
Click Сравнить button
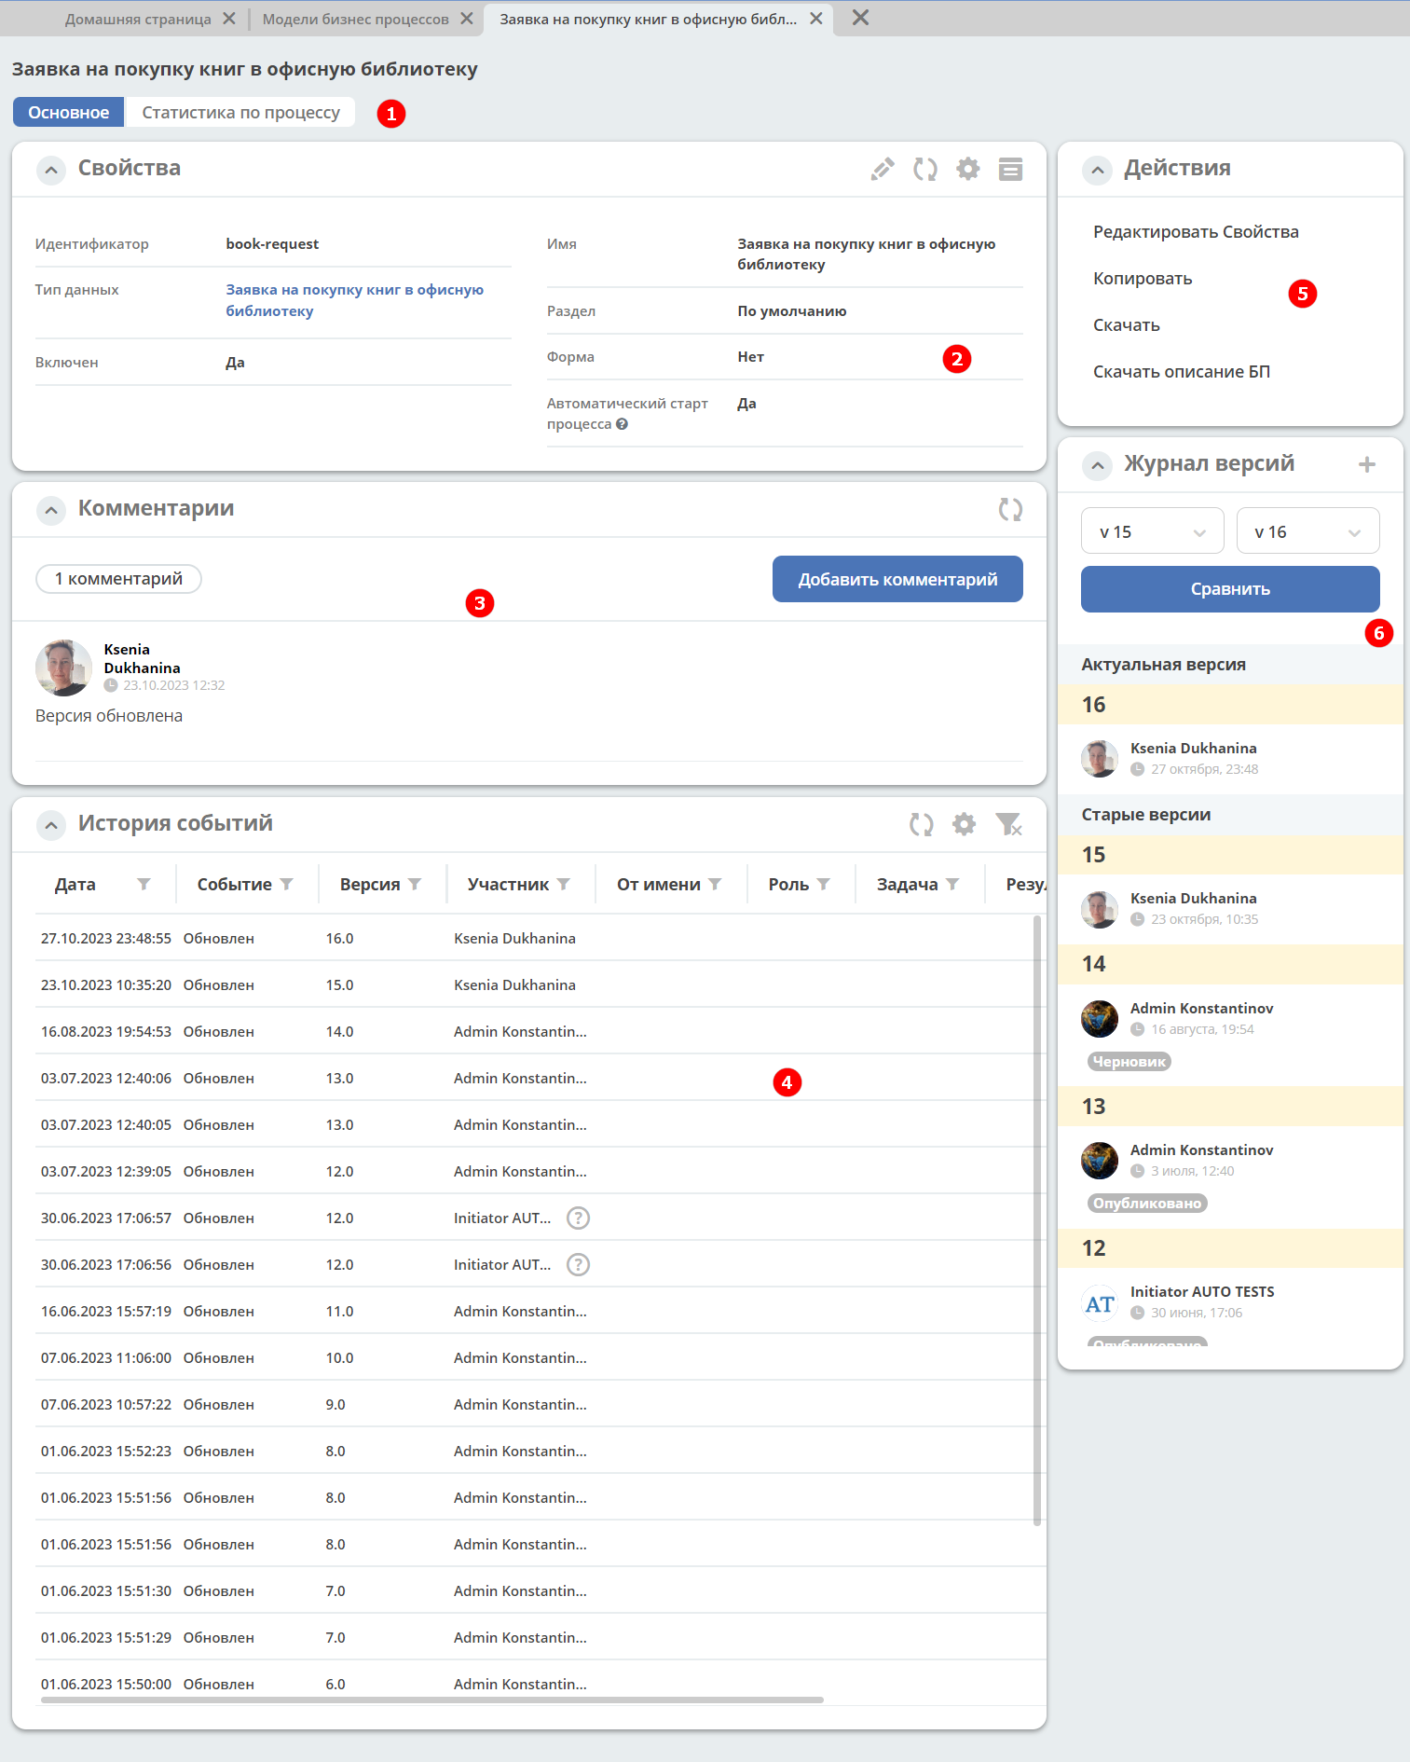(x=1230, y=589)
